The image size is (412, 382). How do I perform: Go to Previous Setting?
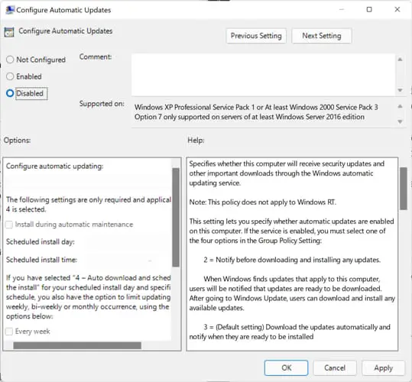tap(256, 36)
